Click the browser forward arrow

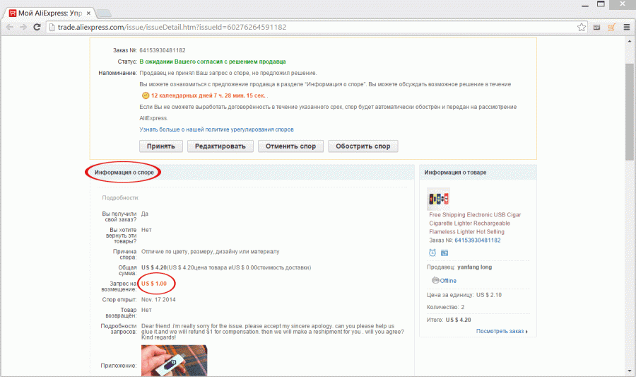23,27
